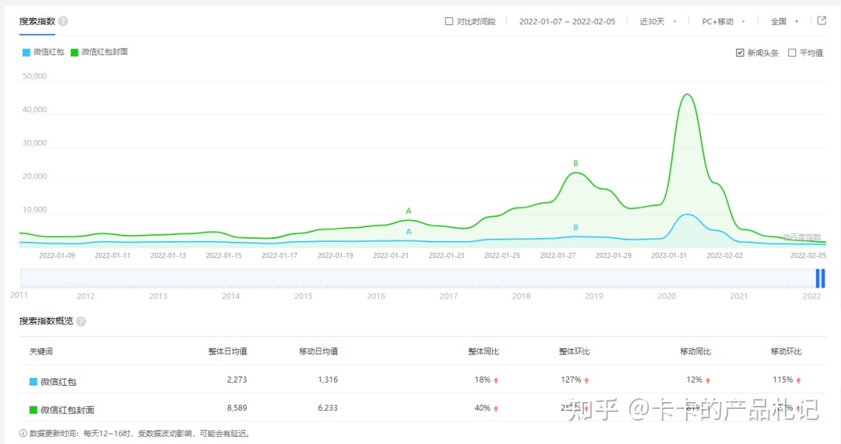This screenshot has height=444, width=841.
Task: Click the 2022-02-05 x-axis date label
Action: point(808,256)
